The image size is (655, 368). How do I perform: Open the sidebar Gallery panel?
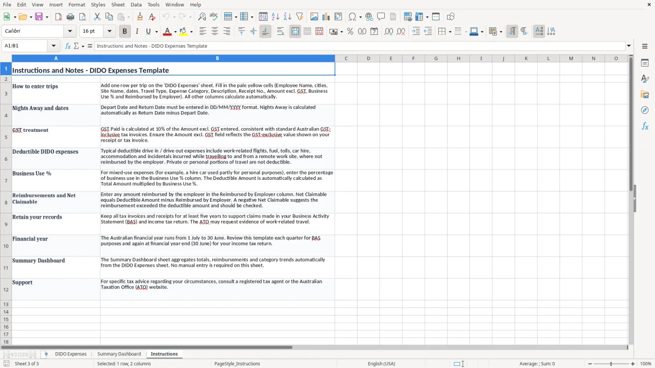(645, 95)
